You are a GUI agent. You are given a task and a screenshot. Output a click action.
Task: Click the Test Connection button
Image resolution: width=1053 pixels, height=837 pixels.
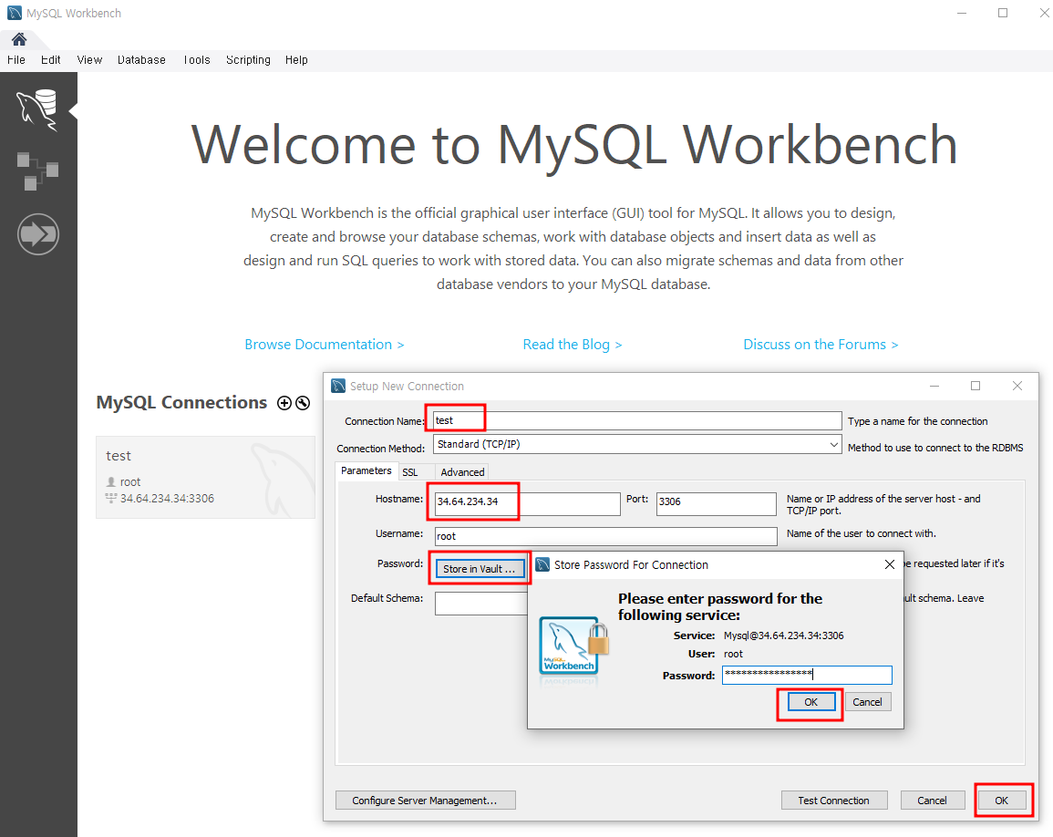[833, 800]
